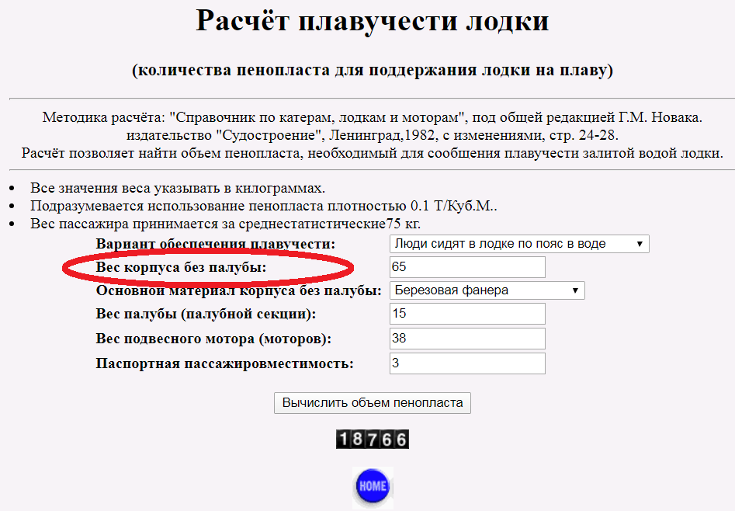Click the bullet about foam density 0.1 Т/Куб.М
This screenshot has width=735, height=511.
[x=263, y=206]
